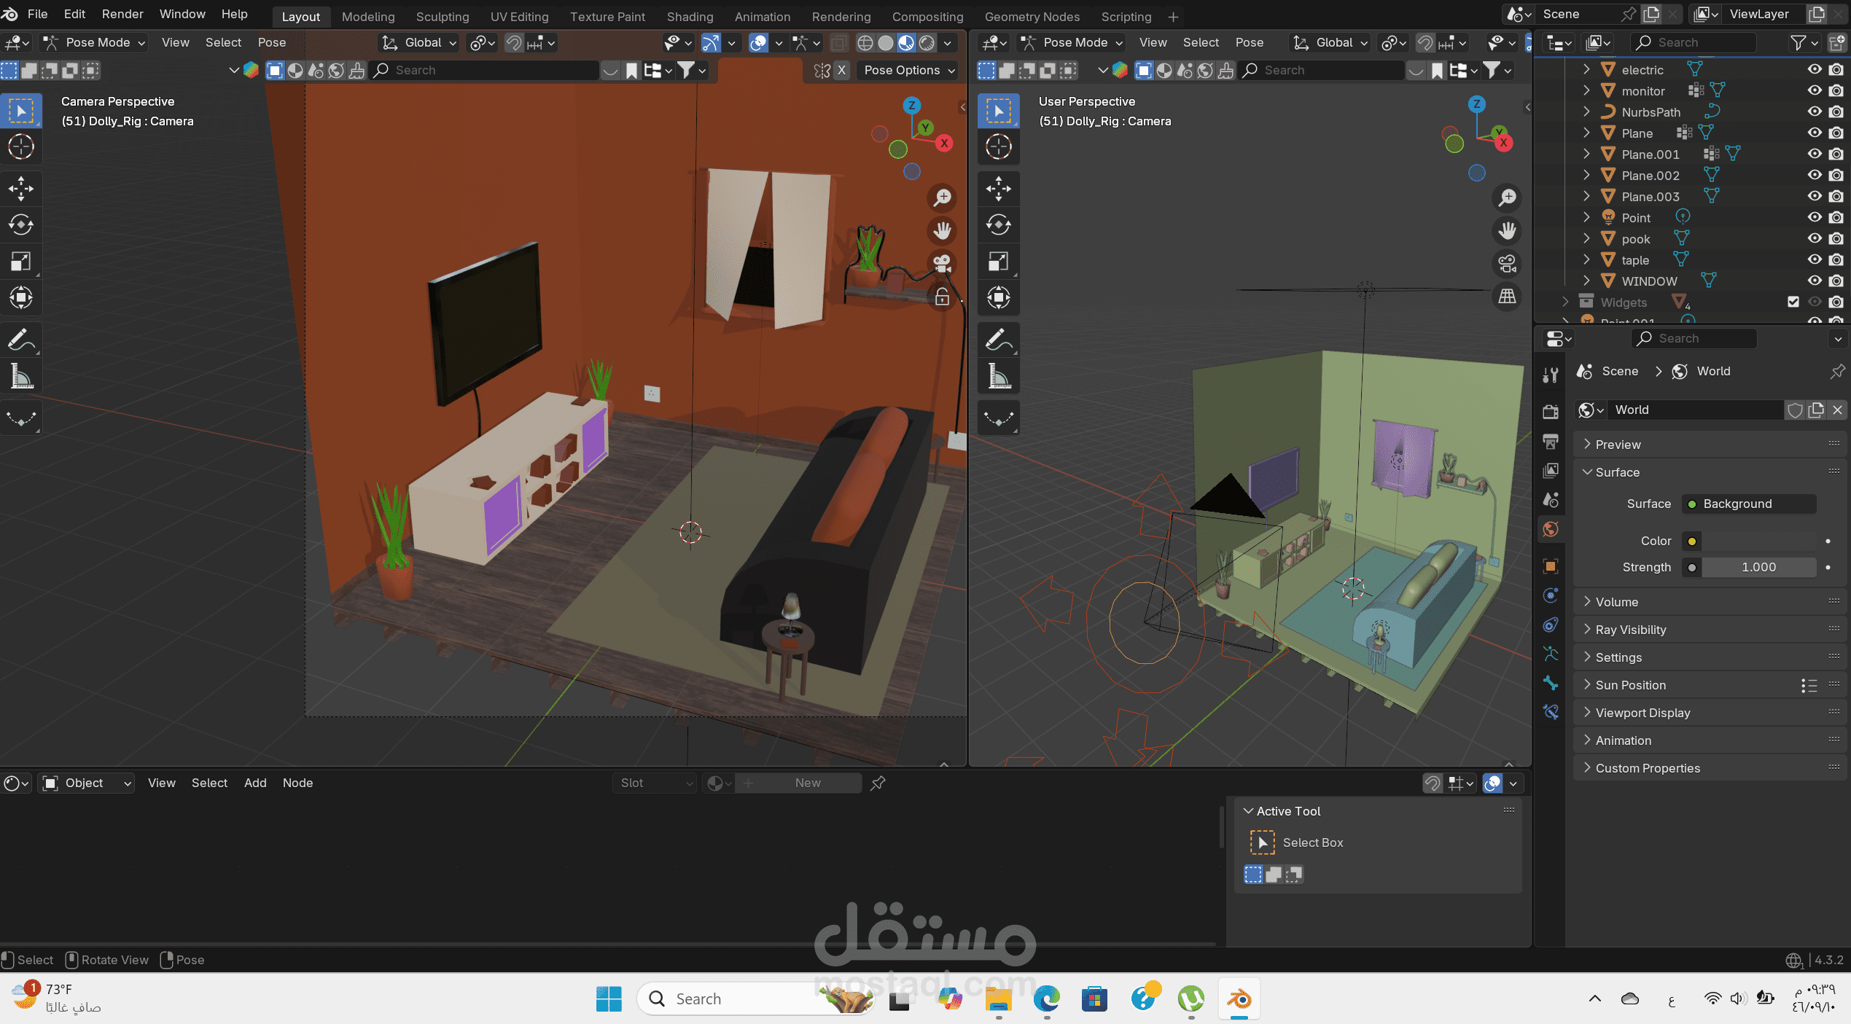Open the World properties tab icon

(x=1551, y=529)
